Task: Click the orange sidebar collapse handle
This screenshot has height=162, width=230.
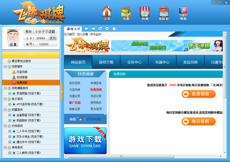Action: coord(62,91)
